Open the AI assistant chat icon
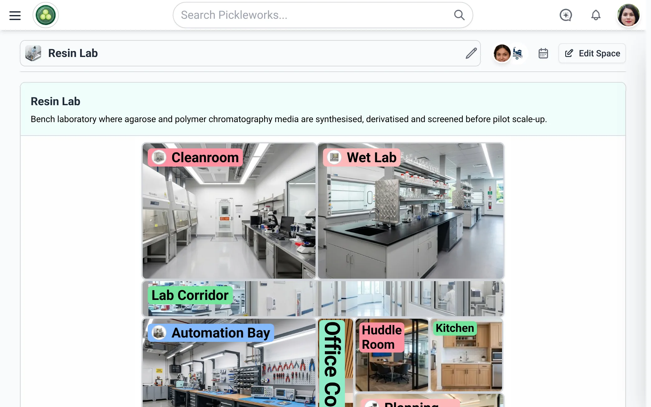This screenshot has width=651, height=407. pyautogui.click(x=566, y=15)
